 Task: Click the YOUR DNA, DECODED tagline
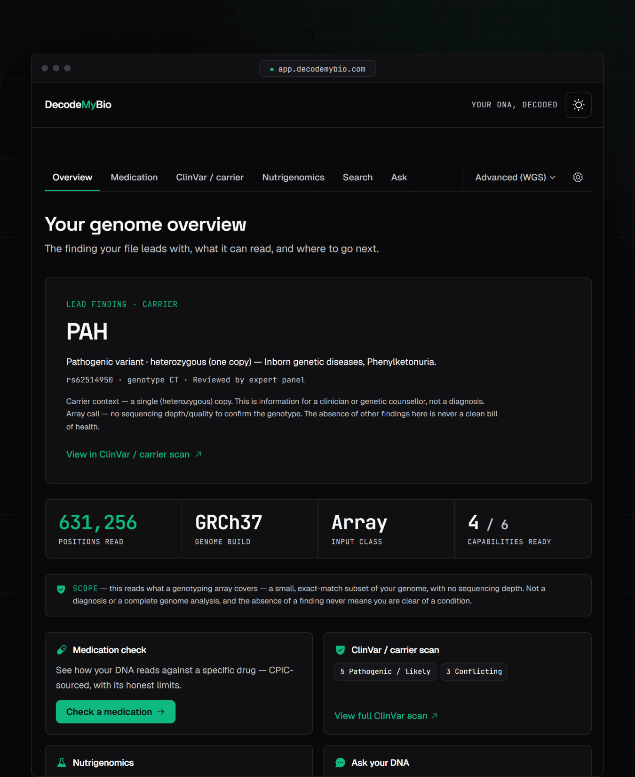pyautogui.click(x=515, y=105)
